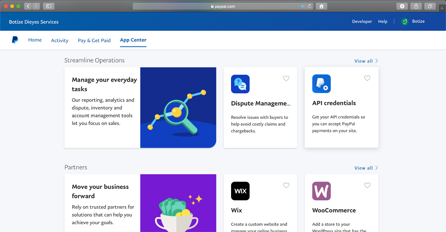Expand Partners View all chevron
This screenshot has height=232, width=446.
(377, 168)
